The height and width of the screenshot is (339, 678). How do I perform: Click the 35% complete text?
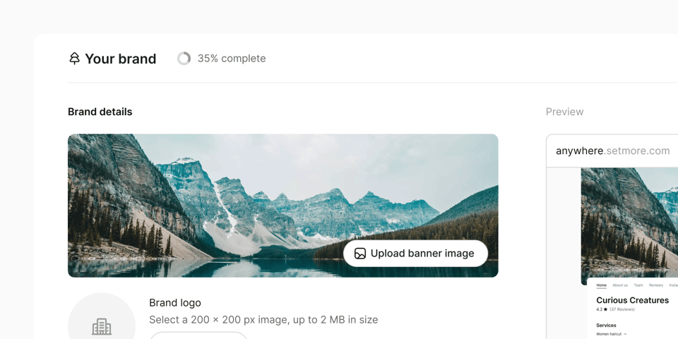click(232, 59)
